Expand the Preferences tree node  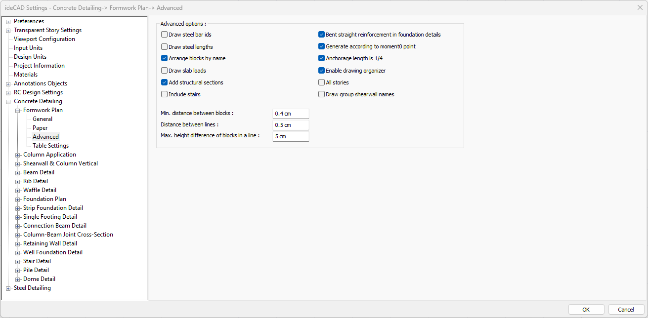tap(8, 21)
